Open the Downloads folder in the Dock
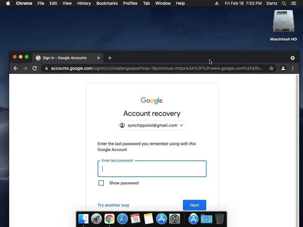The height and width of the screenshot is (227, 303). (x=206, y=219)
